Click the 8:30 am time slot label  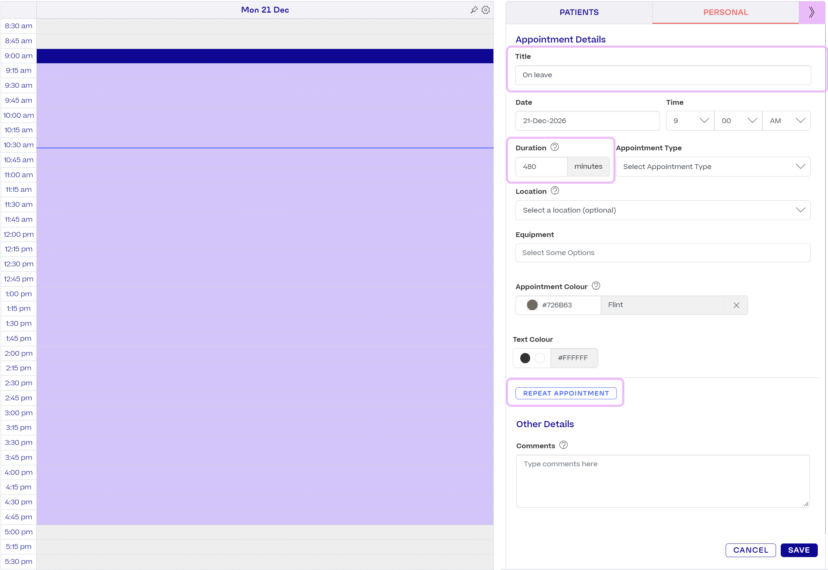point(19,26)
